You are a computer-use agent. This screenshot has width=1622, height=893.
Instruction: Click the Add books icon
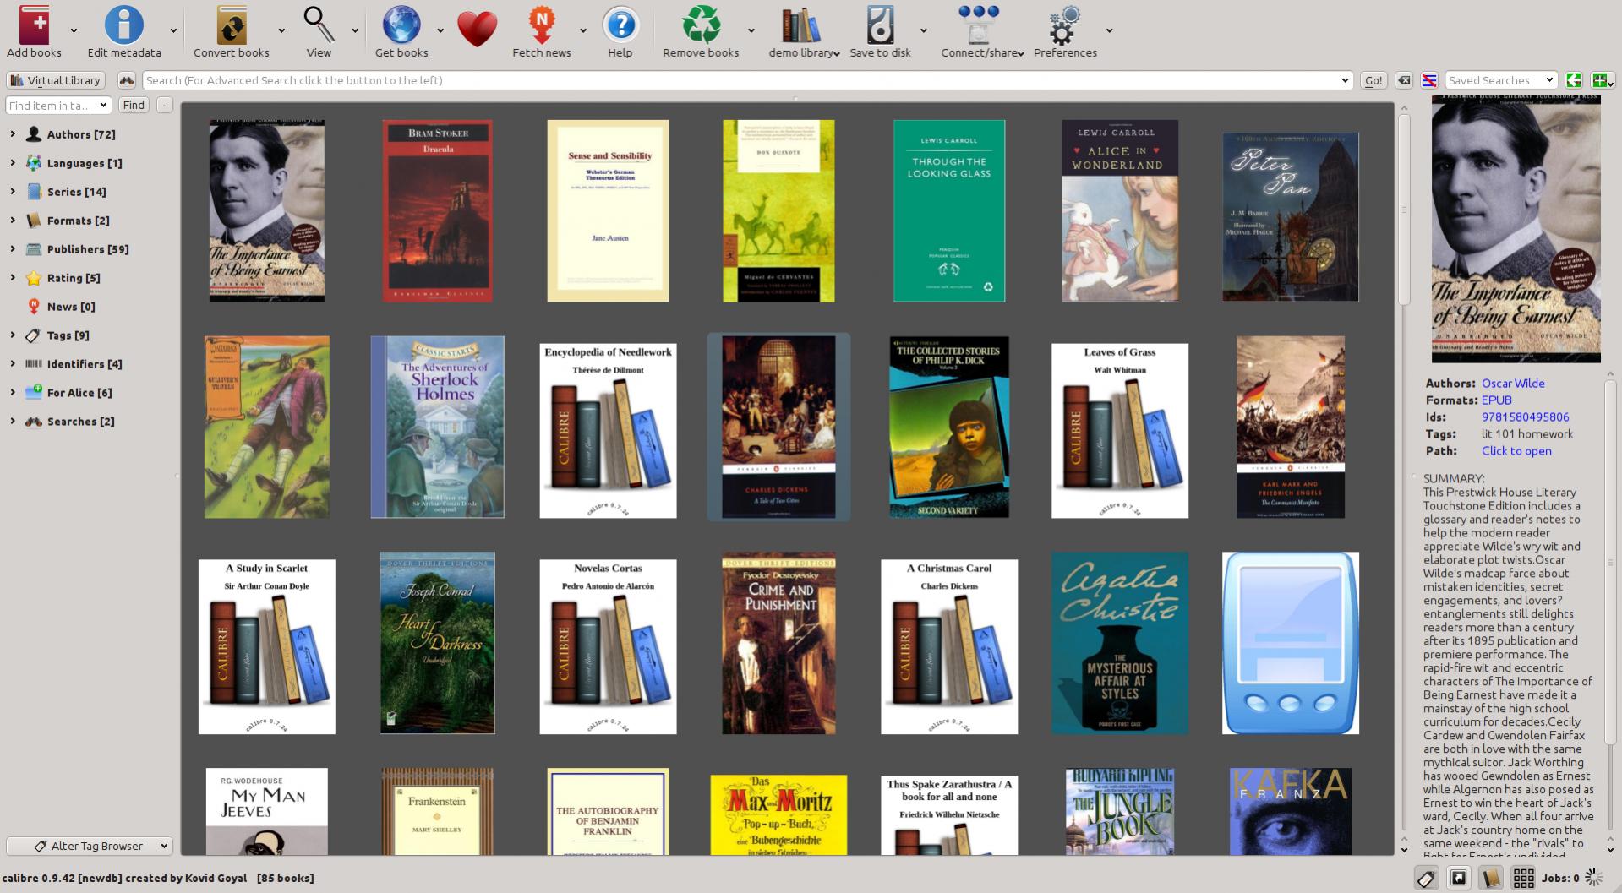click(x=34, y=25)
